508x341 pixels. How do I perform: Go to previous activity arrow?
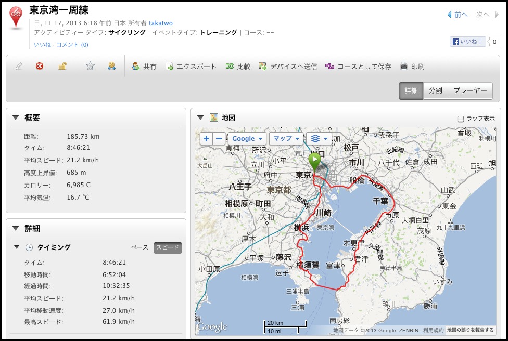click(x=450, y=15)
